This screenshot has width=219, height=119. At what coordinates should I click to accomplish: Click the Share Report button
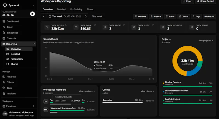click(x=206, y=1)
